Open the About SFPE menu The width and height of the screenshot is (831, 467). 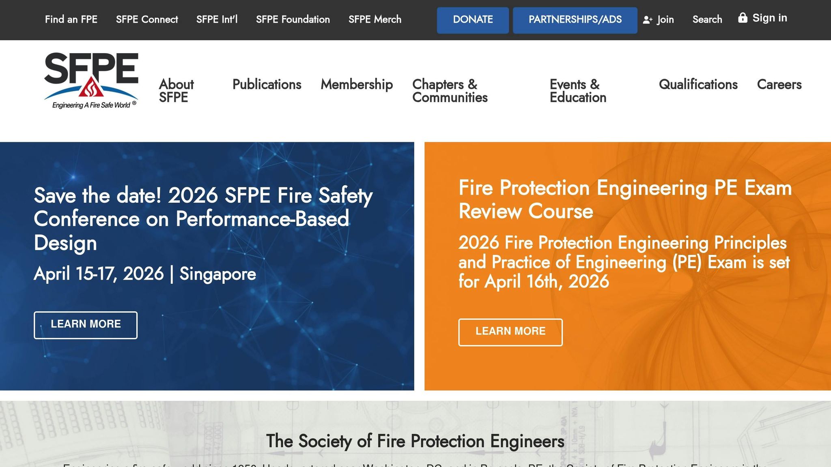click(176, 91)
